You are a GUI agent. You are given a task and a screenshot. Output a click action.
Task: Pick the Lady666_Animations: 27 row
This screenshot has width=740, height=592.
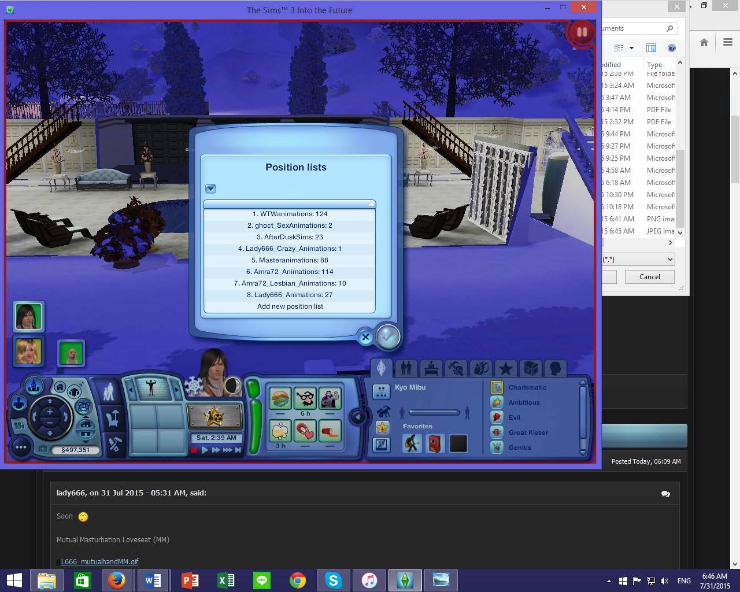(290, 295)
